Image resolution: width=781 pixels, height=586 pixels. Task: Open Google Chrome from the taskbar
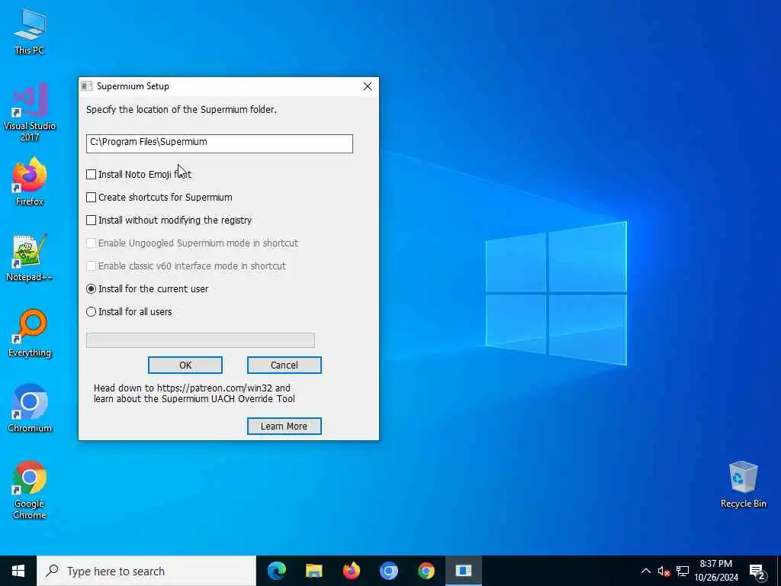click(x=426, y=571)
